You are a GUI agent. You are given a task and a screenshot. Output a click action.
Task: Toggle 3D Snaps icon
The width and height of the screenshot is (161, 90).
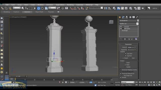71,8
